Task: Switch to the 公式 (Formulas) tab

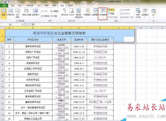Action: (x=39, y=5)
